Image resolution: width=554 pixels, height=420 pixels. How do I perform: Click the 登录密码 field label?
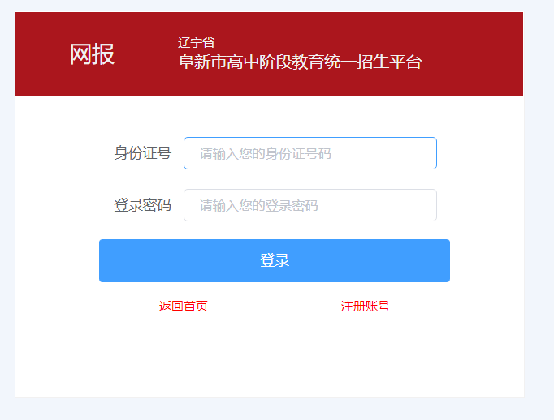(x=142, y=205)
